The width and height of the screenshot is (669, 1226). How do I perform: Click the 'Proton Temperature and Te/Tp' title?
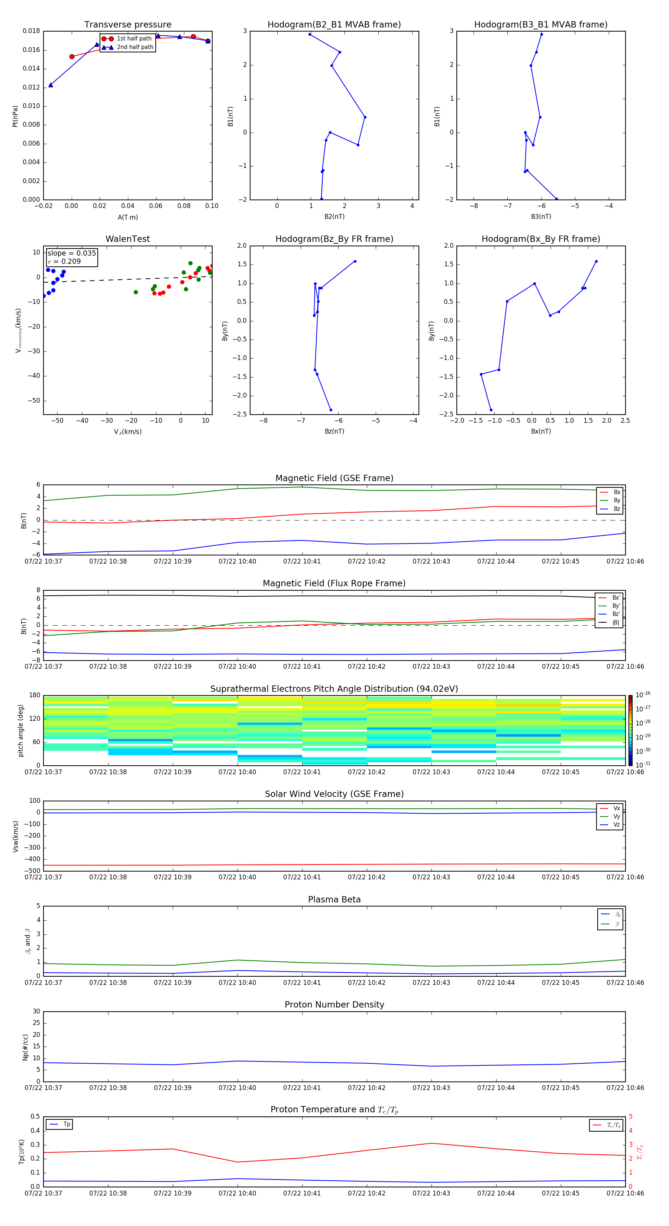(334, 1110)
